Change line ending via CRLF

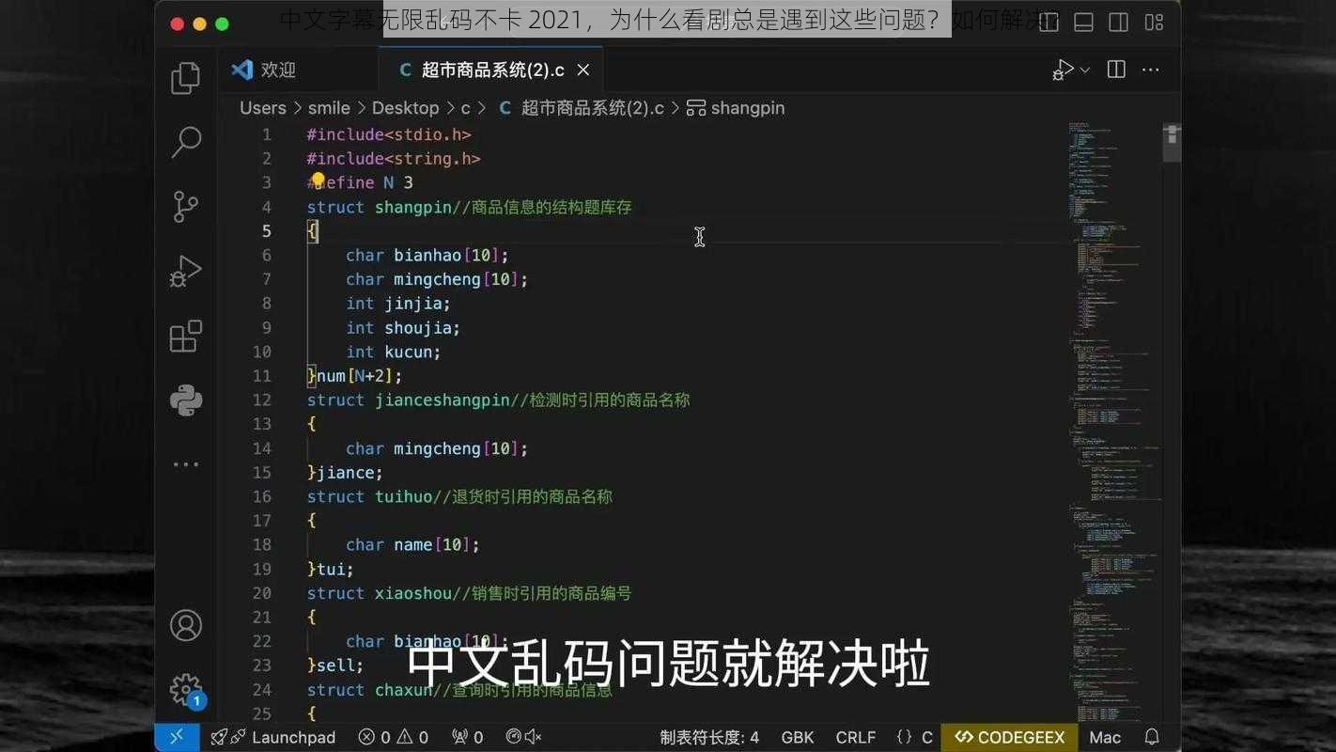[x=855, y=737]
